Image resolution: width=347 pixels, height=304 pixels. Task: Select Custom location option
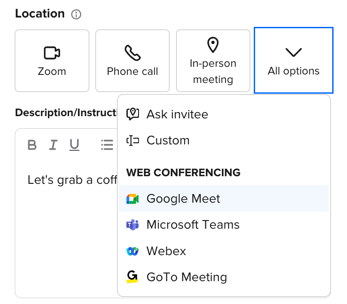point(168,140)
